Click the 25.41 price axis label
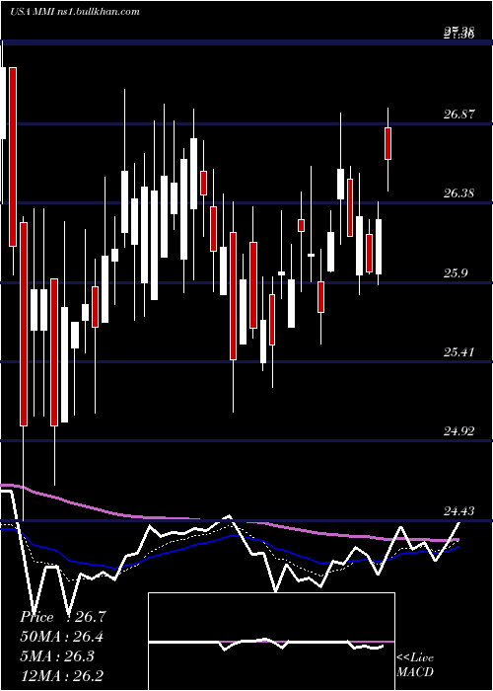Image resolution: width=493 pixels, height=691 pixels. click(459, 352)
